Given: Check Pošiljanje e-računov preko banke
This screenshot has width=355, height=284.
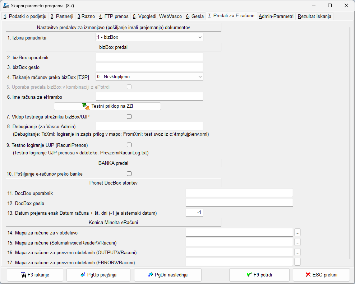Looking at the screenshot, I should point(129,173).
